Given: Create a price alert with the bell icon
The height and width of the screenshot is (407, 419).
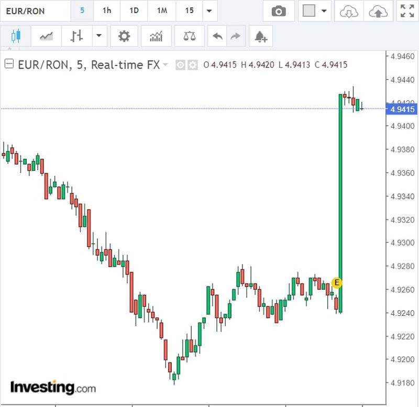Looking at the screenshot, I should point(260,36).
